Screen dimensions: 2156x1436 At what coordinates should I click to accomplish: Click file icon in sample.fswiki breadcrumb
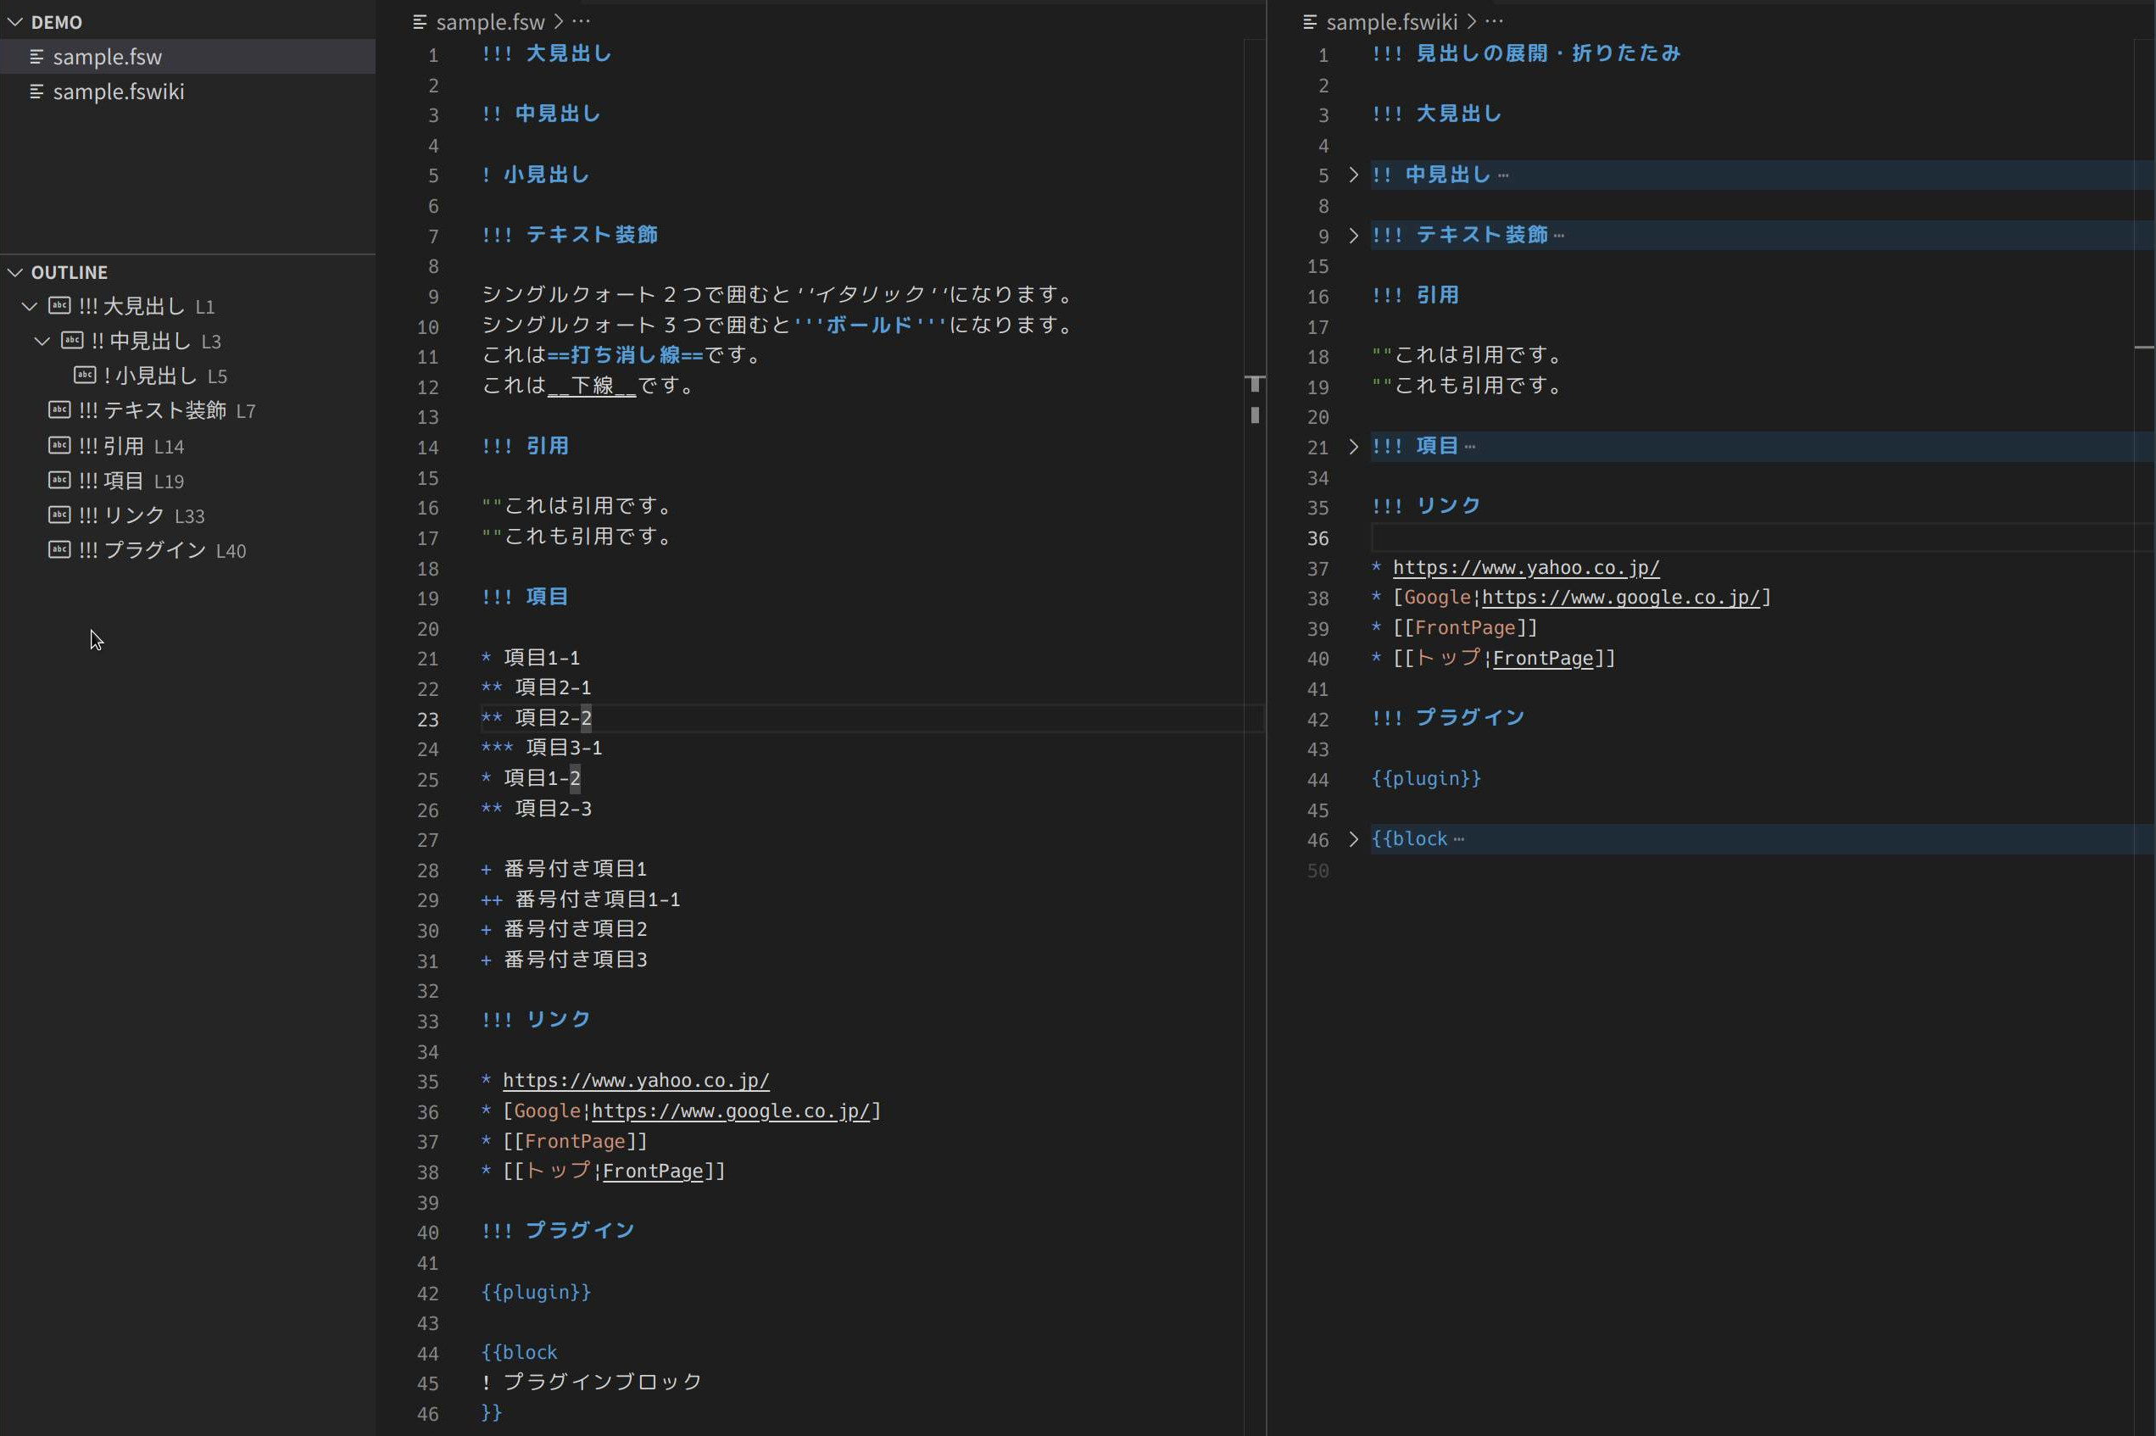pyautogui.click(x=1310, y=21)
